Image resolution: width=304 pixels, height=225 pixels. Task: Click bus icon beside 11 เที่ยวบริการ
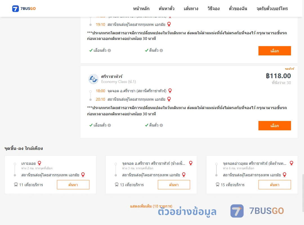click(16, 185)
